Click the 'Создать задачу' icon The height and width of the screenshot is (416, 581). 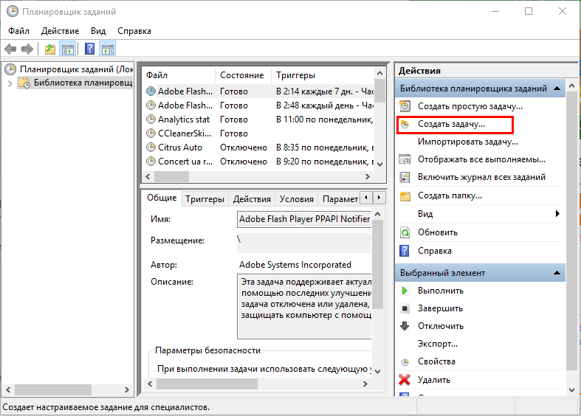click(405, 125)
